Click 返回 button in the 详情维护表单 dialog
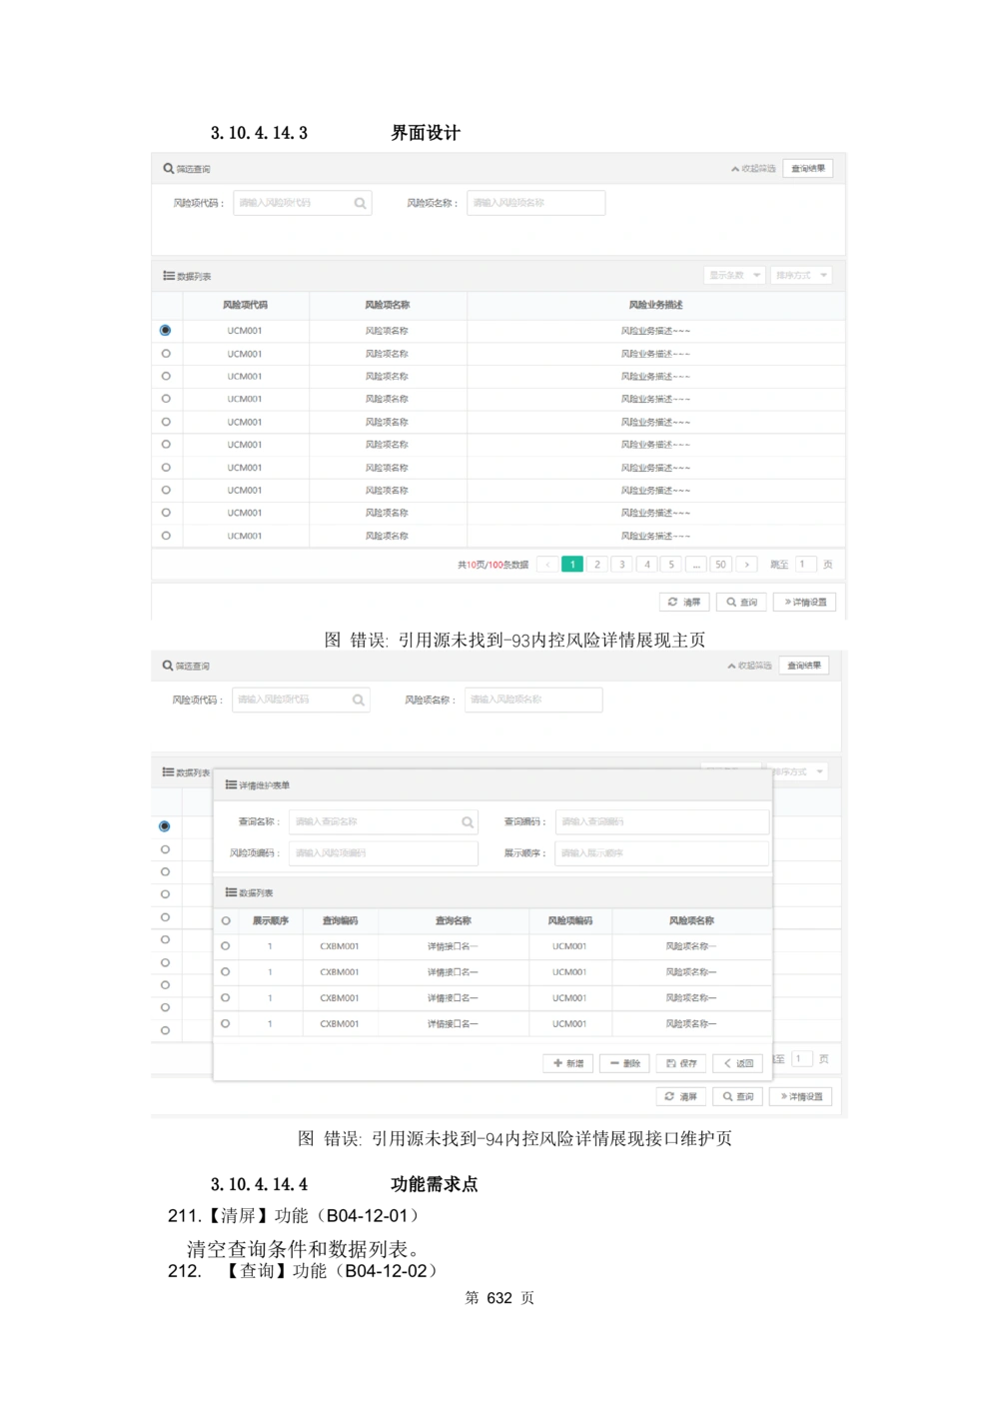Screen dimensions: 999x1414 (x=738, y=1063)
